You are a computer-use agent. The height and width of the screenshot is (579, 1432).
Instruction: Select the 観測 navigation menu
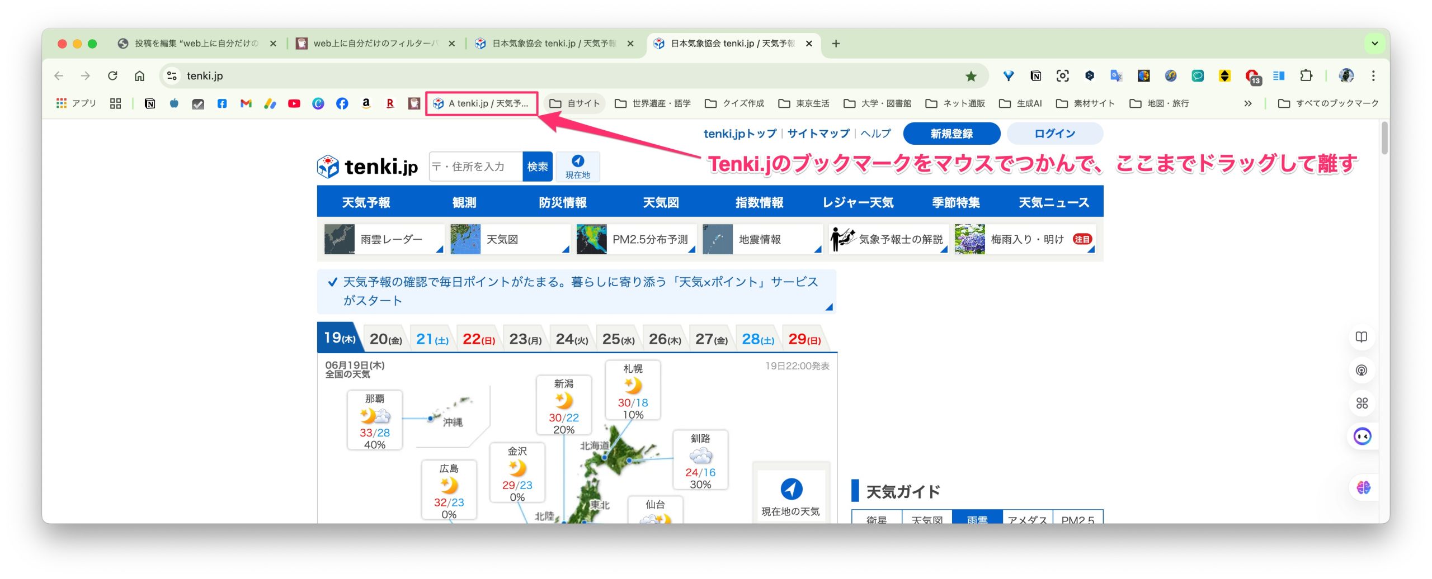pos(464,202)
